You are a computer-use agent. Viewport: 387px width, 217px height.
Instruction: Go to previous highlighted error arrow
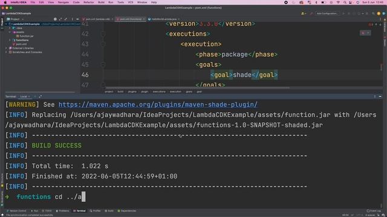tap(376, 24)
